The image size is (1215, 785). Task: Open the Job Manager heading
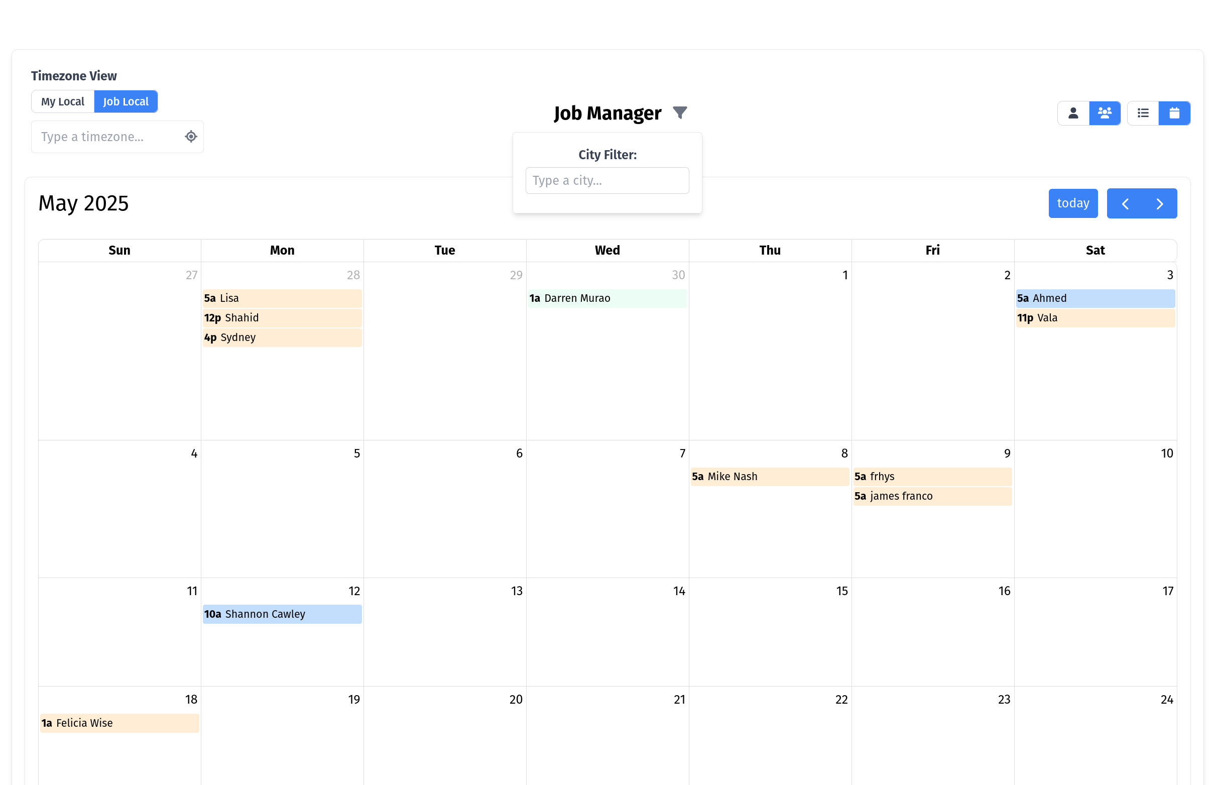[607, 113]
